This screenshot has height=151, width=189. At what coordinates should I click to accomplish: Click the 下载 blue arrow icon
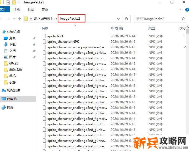[6, 45]
